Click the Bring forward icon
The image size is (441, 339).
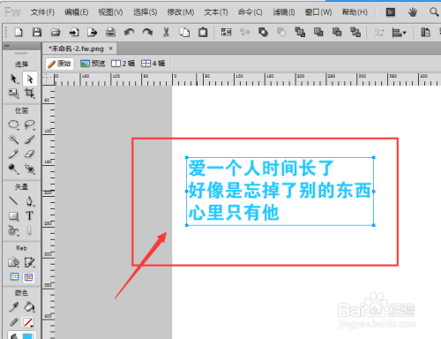[x=318, y=32]
